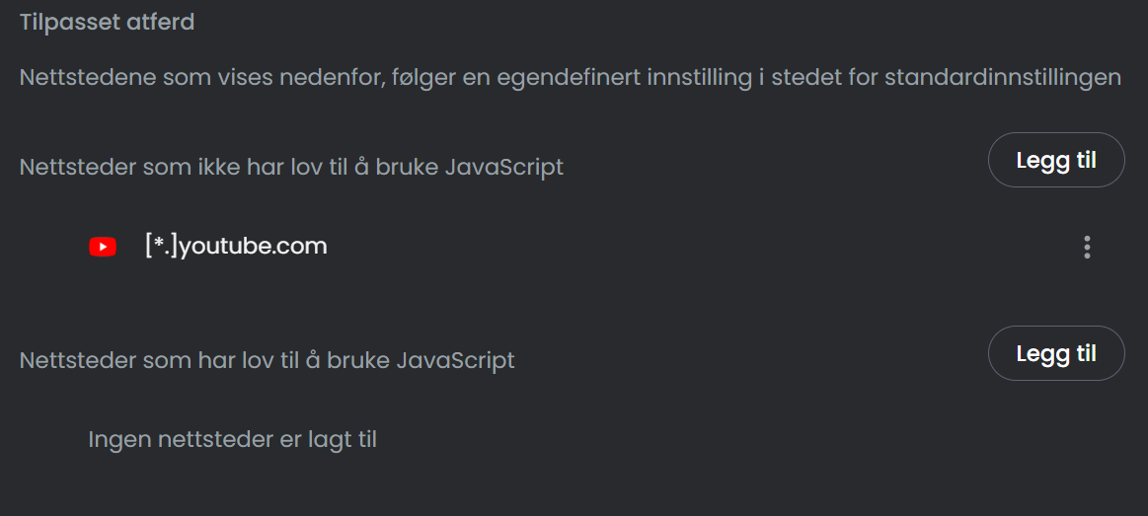Click the description starting with Nettstedene som vises
The height and width of the screenshot is (516, 1148).
coord(571,77)
